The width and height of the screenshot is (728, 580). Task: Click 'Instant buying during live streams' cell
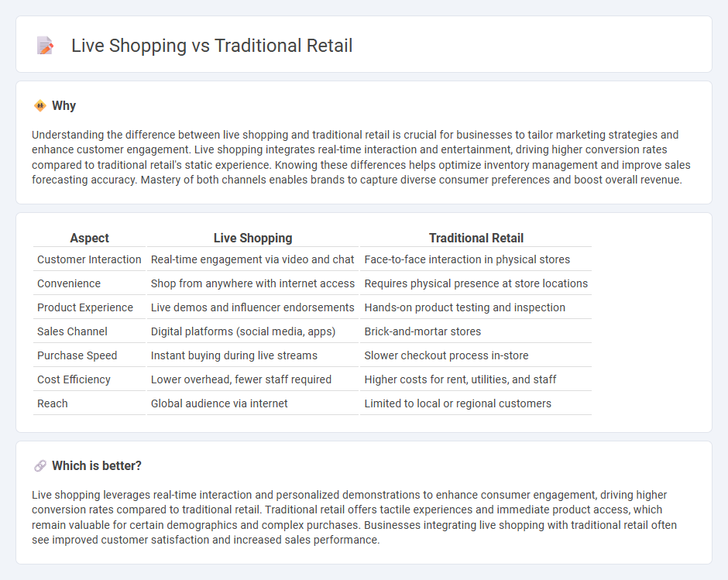pyautogui.click(x=252, y=355)
